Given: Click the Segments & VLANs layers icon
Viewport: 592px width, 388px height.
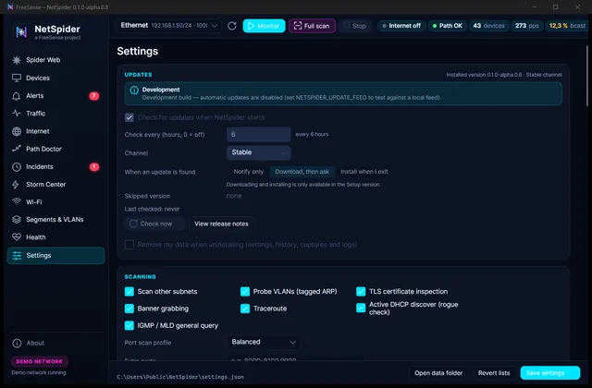Looking at the screenshot, I should [x=17, y=220].
